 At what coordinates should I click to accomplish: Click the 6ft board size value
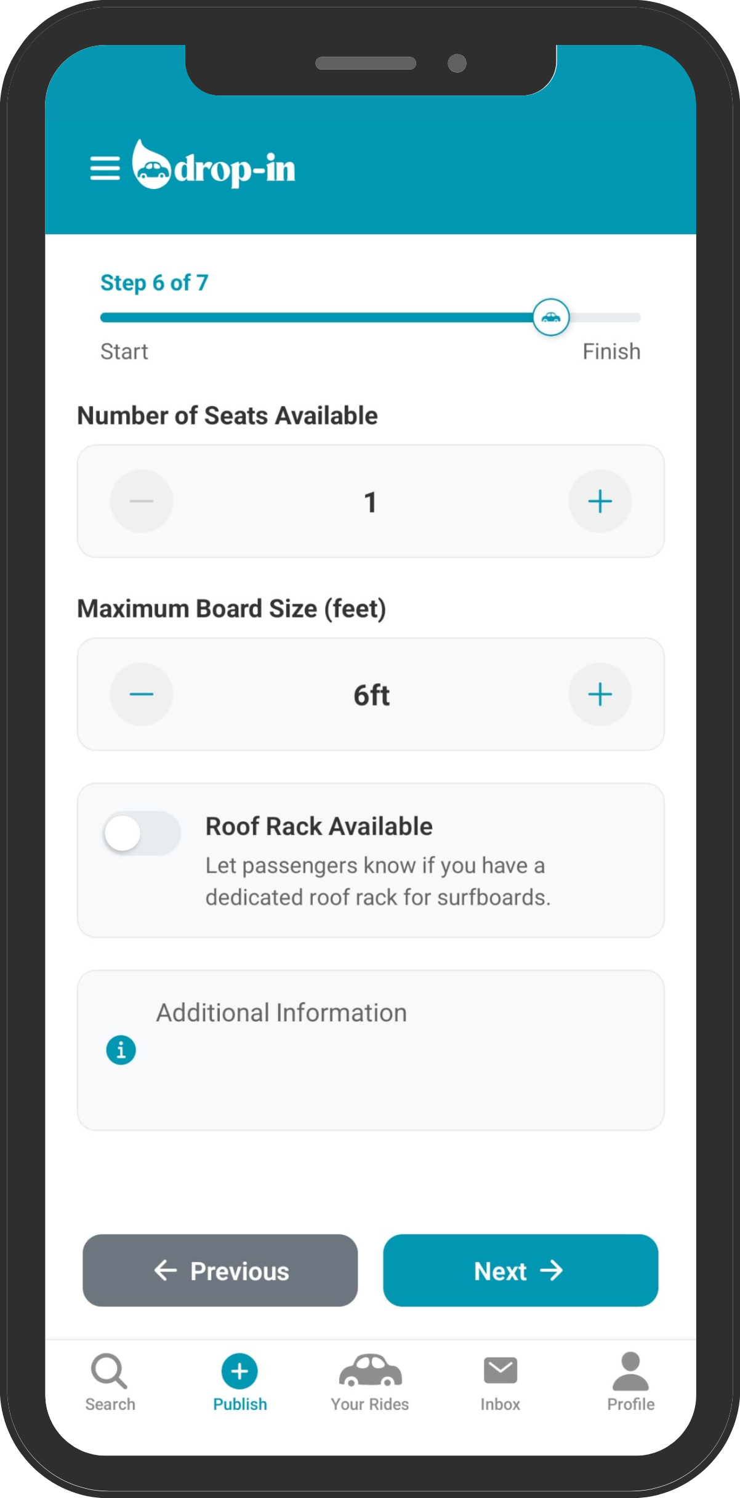371,695
